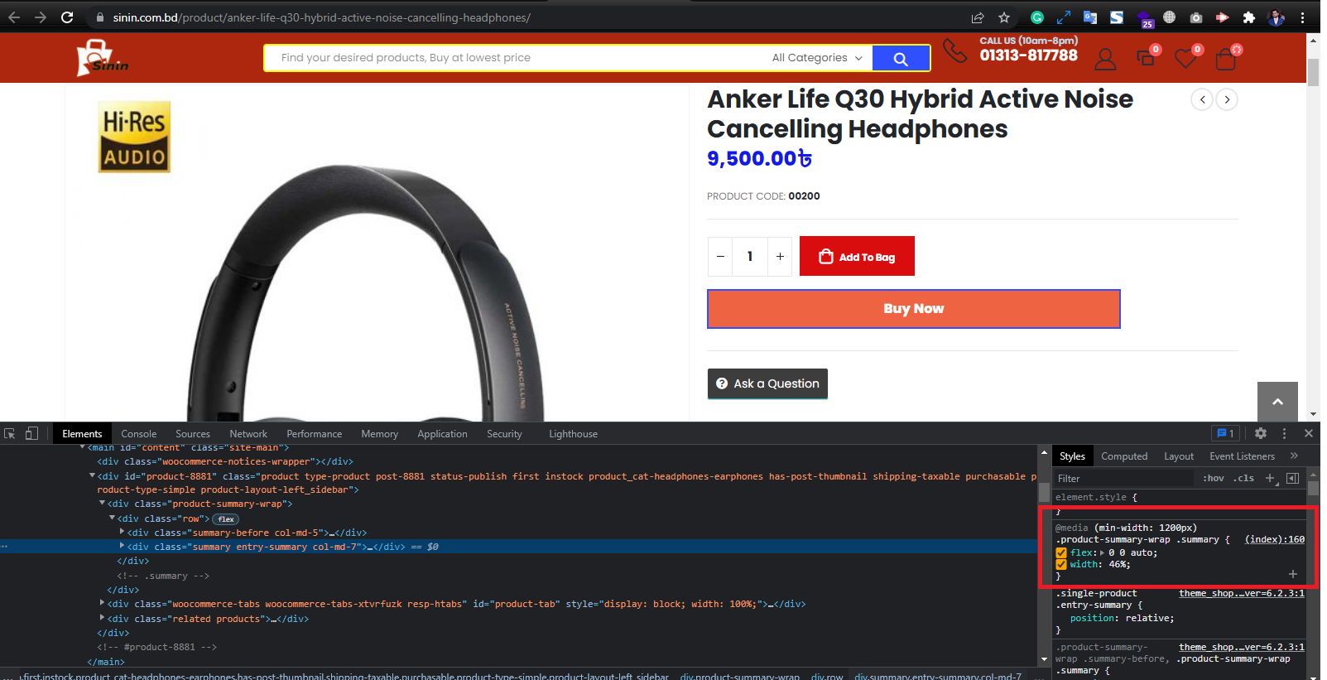Open the Lighthouse tab

pyautogui.click(x=573, y=433)
